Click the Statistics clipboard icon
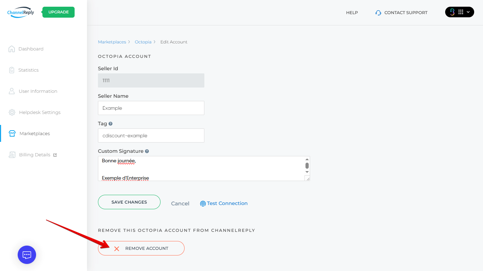This screenshot has width=483, height=271. [x=12, y=70]
